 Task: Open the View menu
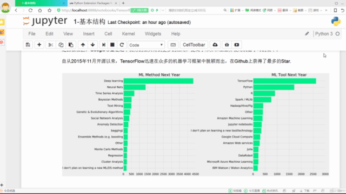[x=68, y=34]
